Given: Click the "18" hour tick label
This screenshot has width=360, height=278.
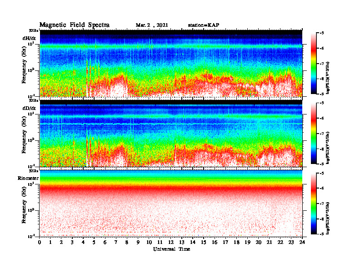Looking at the screenshot, I should click(x=236, y=242).
